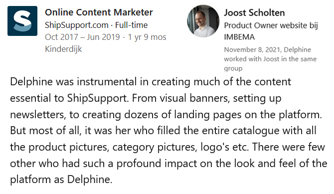Click 'worked with Joost in the same' text
334x194 pixels.
(270, 59)
